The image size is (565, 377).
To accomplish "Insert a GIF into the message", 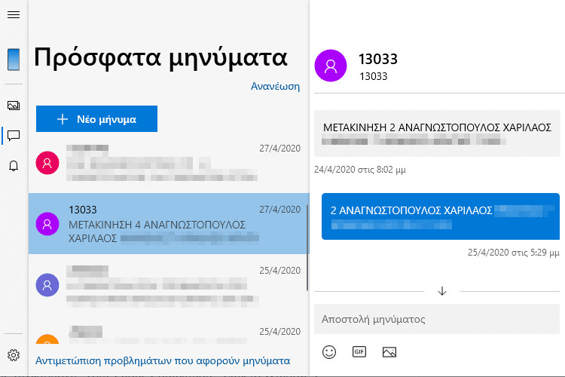I will click(359, 352).
